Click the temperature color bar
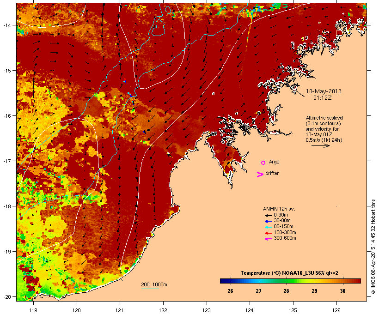The height and width of the screenshot is (314, 379). (x=290, y=281)
